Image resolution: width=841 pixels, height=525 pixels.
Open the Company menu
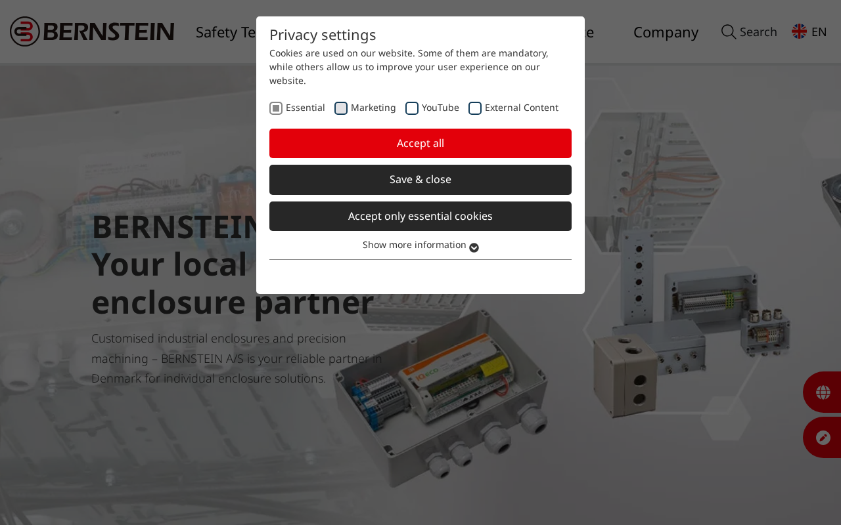pos(666,31)
